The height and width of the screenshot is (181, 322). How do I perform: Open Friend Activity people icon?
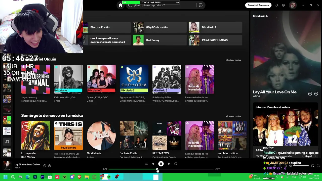click(284, 5)
